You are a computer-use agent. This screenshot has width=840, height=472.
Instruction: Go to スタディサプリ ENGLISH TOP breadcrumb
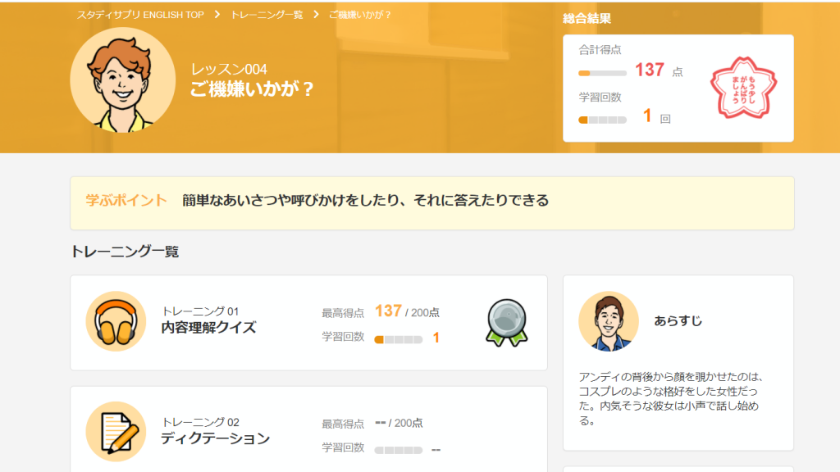(x=140, y=15)
